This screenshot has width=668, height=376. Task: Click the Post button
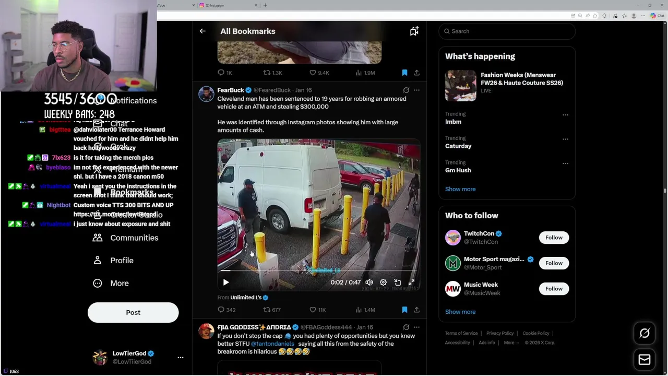click(x=133, y=312)
